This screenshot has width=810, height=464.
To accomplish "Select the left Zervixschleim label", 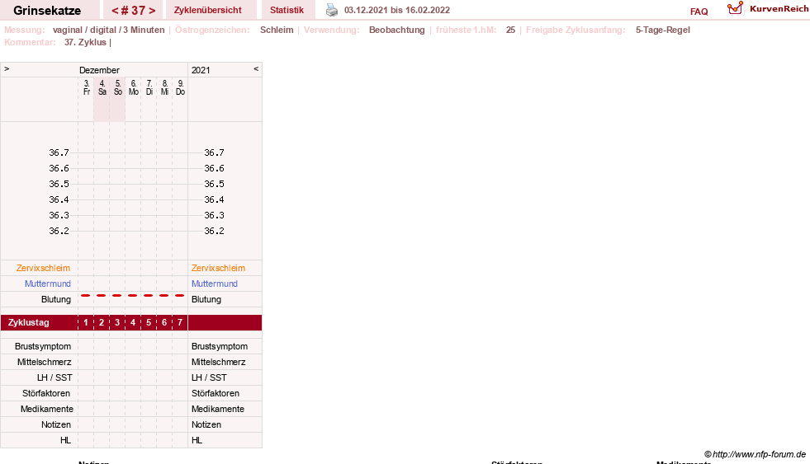I will tap(44, 268).
